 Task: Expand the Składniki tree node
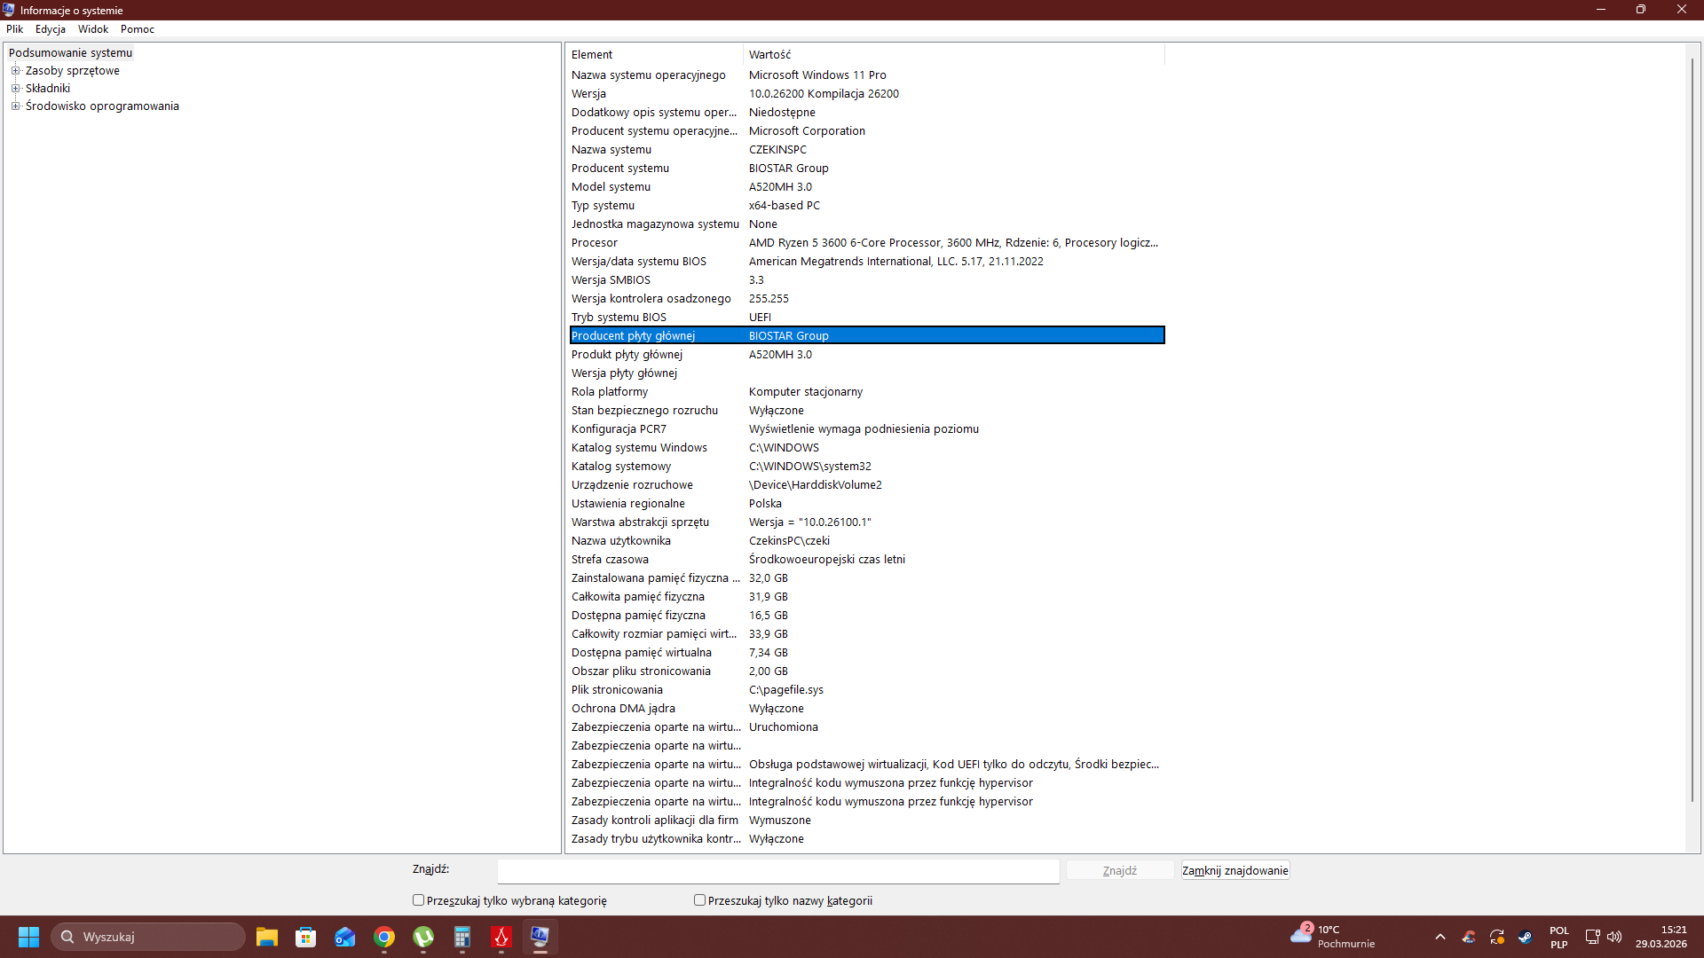15,89
